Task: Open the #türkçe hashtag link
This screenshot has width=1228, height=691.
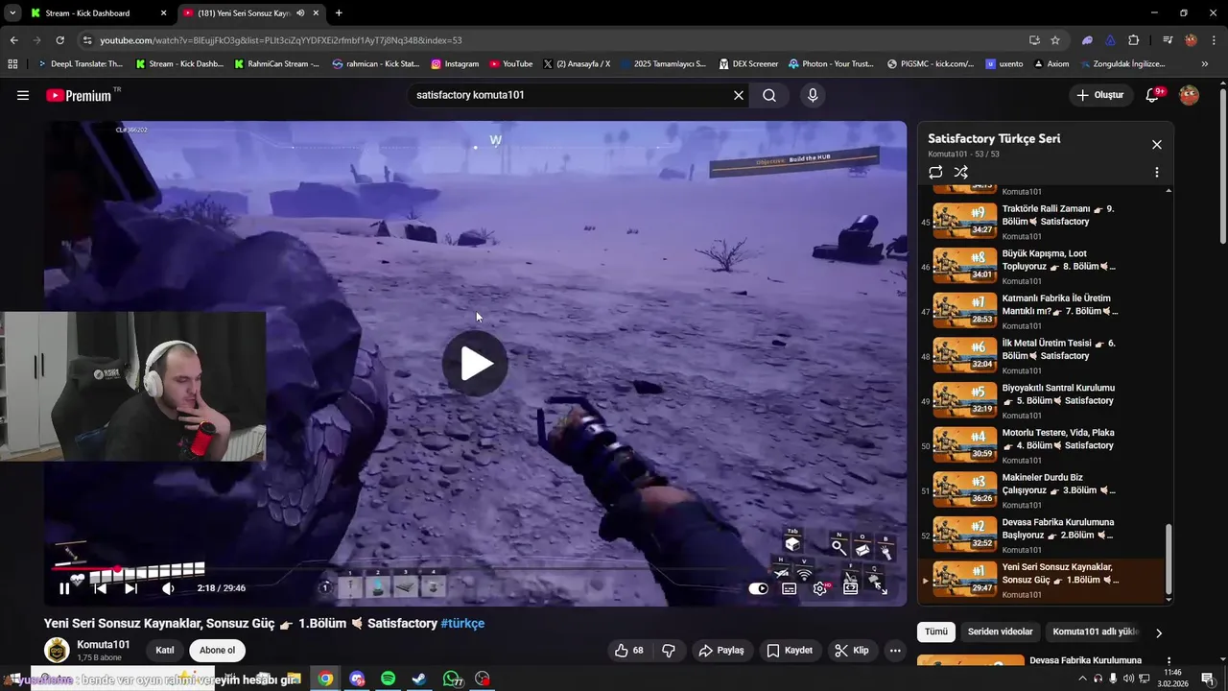Action: [462, 623]
